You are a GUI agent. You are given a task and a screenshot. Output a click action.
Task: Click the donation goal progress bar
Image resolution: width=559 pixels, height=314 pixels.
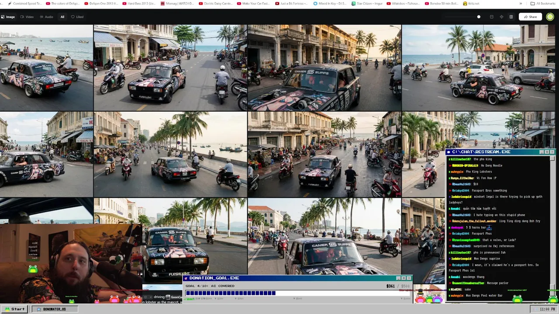(297, 293)
